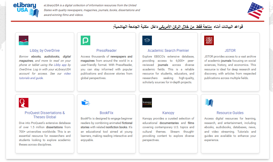Open the JSTOR title link
The width and height of the screenshot is (273, 162).
pos(230,51)
